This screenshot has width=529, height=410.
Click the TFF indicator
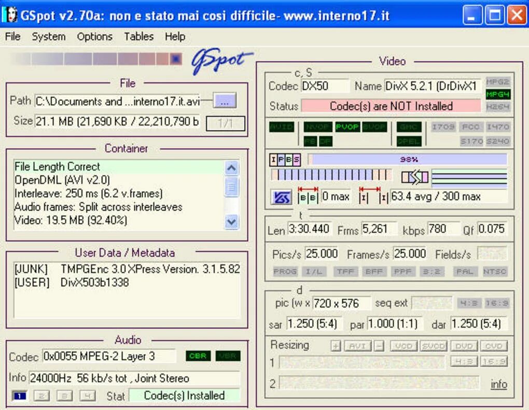click(345, 272)
